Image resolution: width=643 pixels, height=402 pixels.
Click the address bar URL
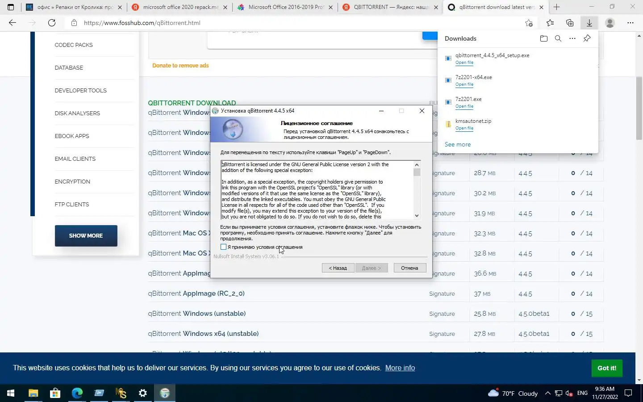pos(142,23)
